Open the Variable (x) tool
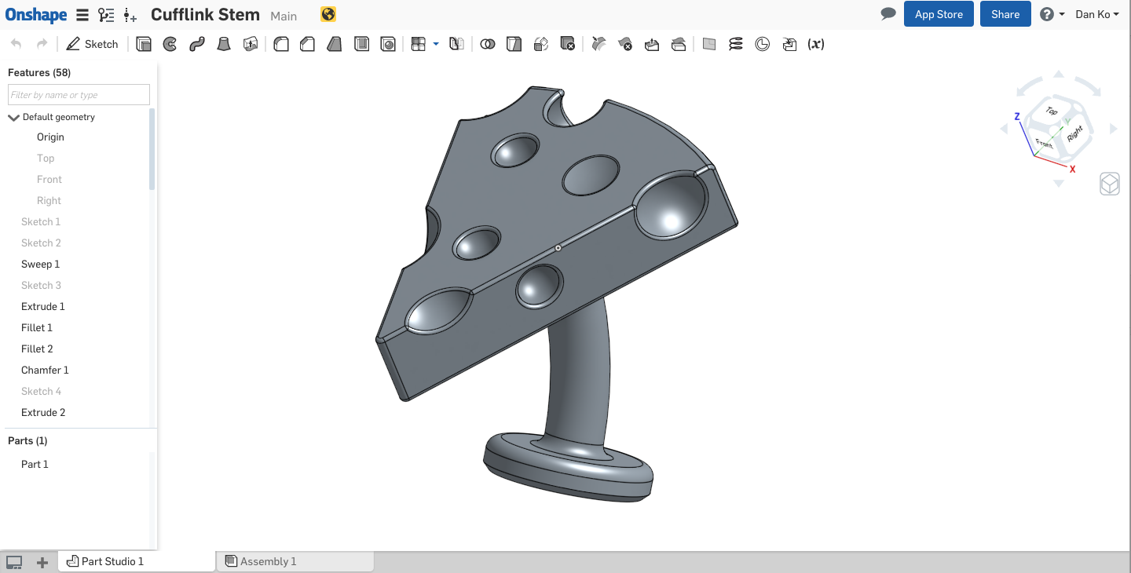The image size is (1131, 573). pos(816,44)
